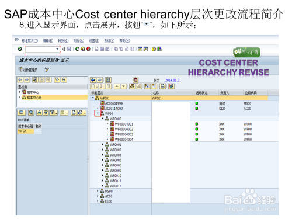Click the yellow Help question-mark icon
Viewport: 292px width, 219px height.
[x=154, y=49]
